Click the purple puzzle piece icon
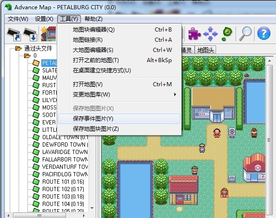The height and width of the screenshot is (218, 276). tap(194, 33)
